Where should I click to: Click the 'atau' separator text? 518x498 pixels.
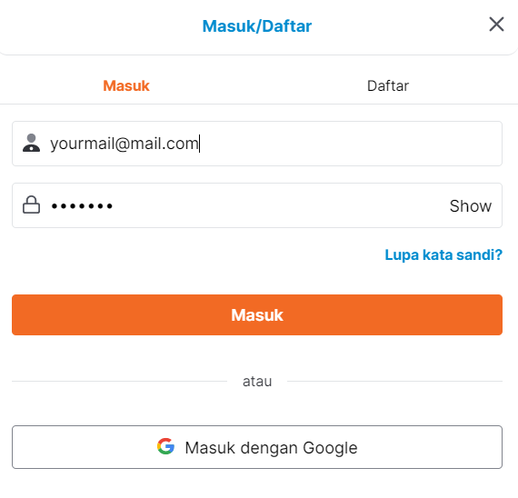pos(257,382)
